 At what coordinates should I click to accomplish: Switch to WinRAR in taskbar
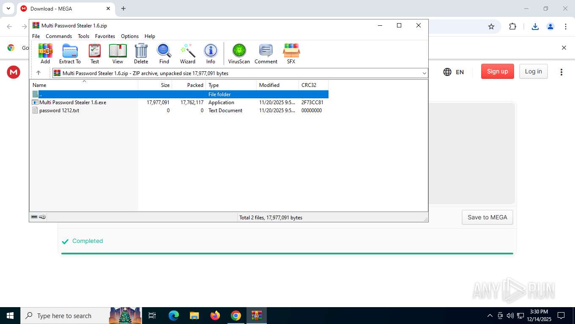click(257, 316)
